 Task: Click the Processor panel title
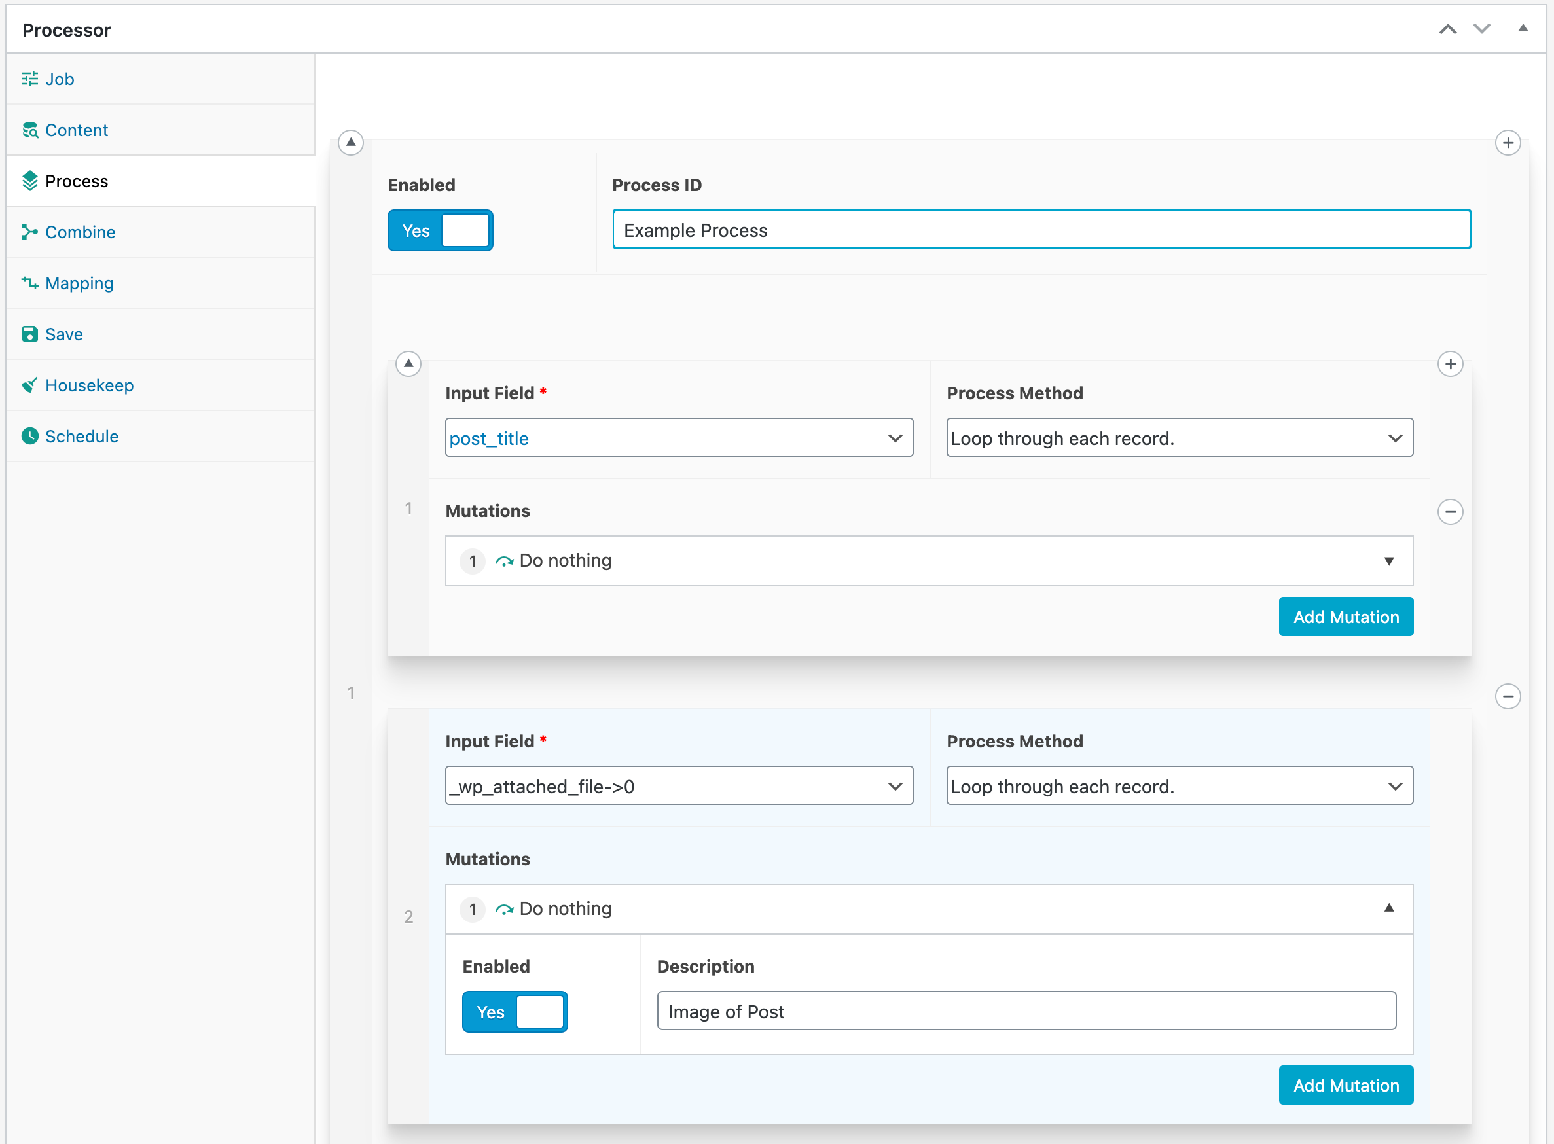coord(67,29)
